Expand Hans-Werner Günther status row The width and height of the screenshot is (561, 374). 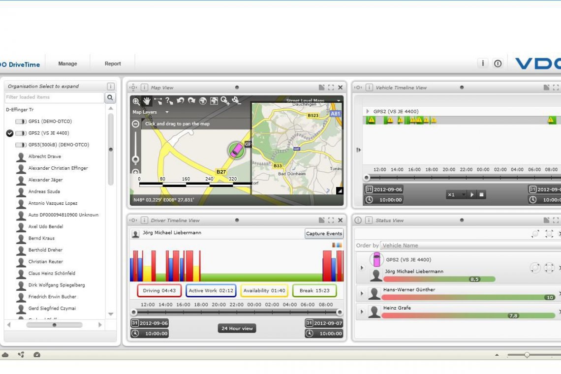[x=362, y=294]
